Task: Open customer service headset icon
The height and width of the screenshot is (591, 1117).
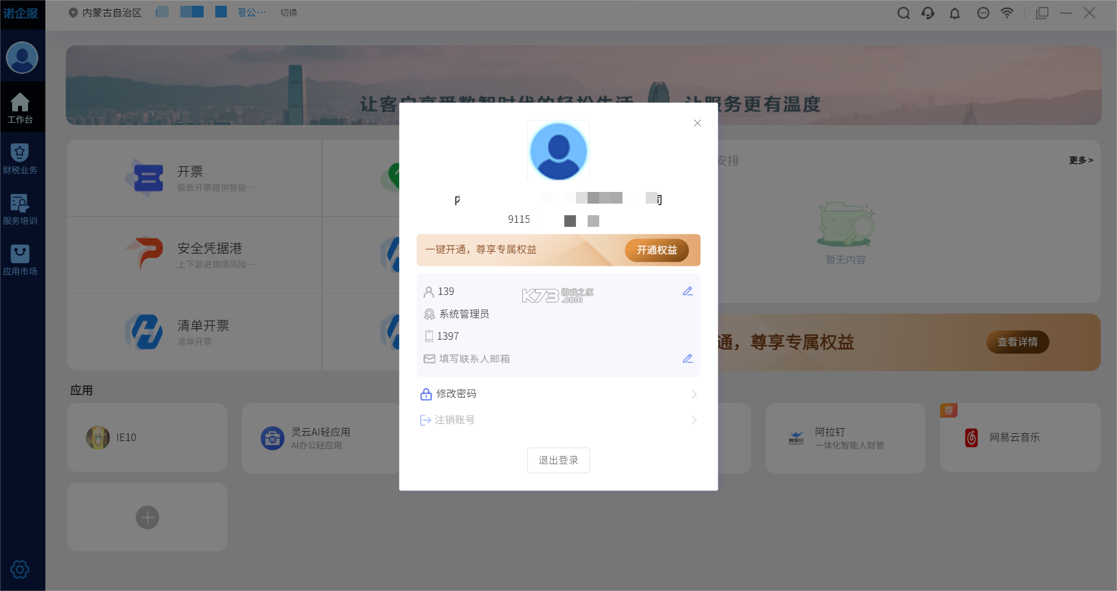Action: pyautogui.click(x=929, y=13)
